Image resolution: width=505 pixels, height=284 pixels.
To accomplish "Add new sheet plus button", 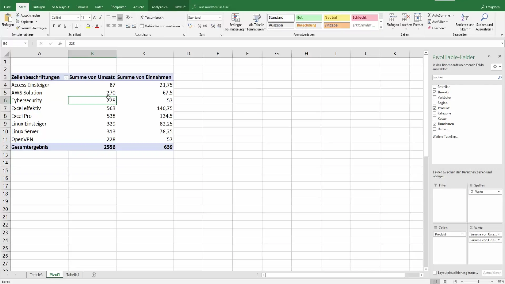I will tap(94, 275).
